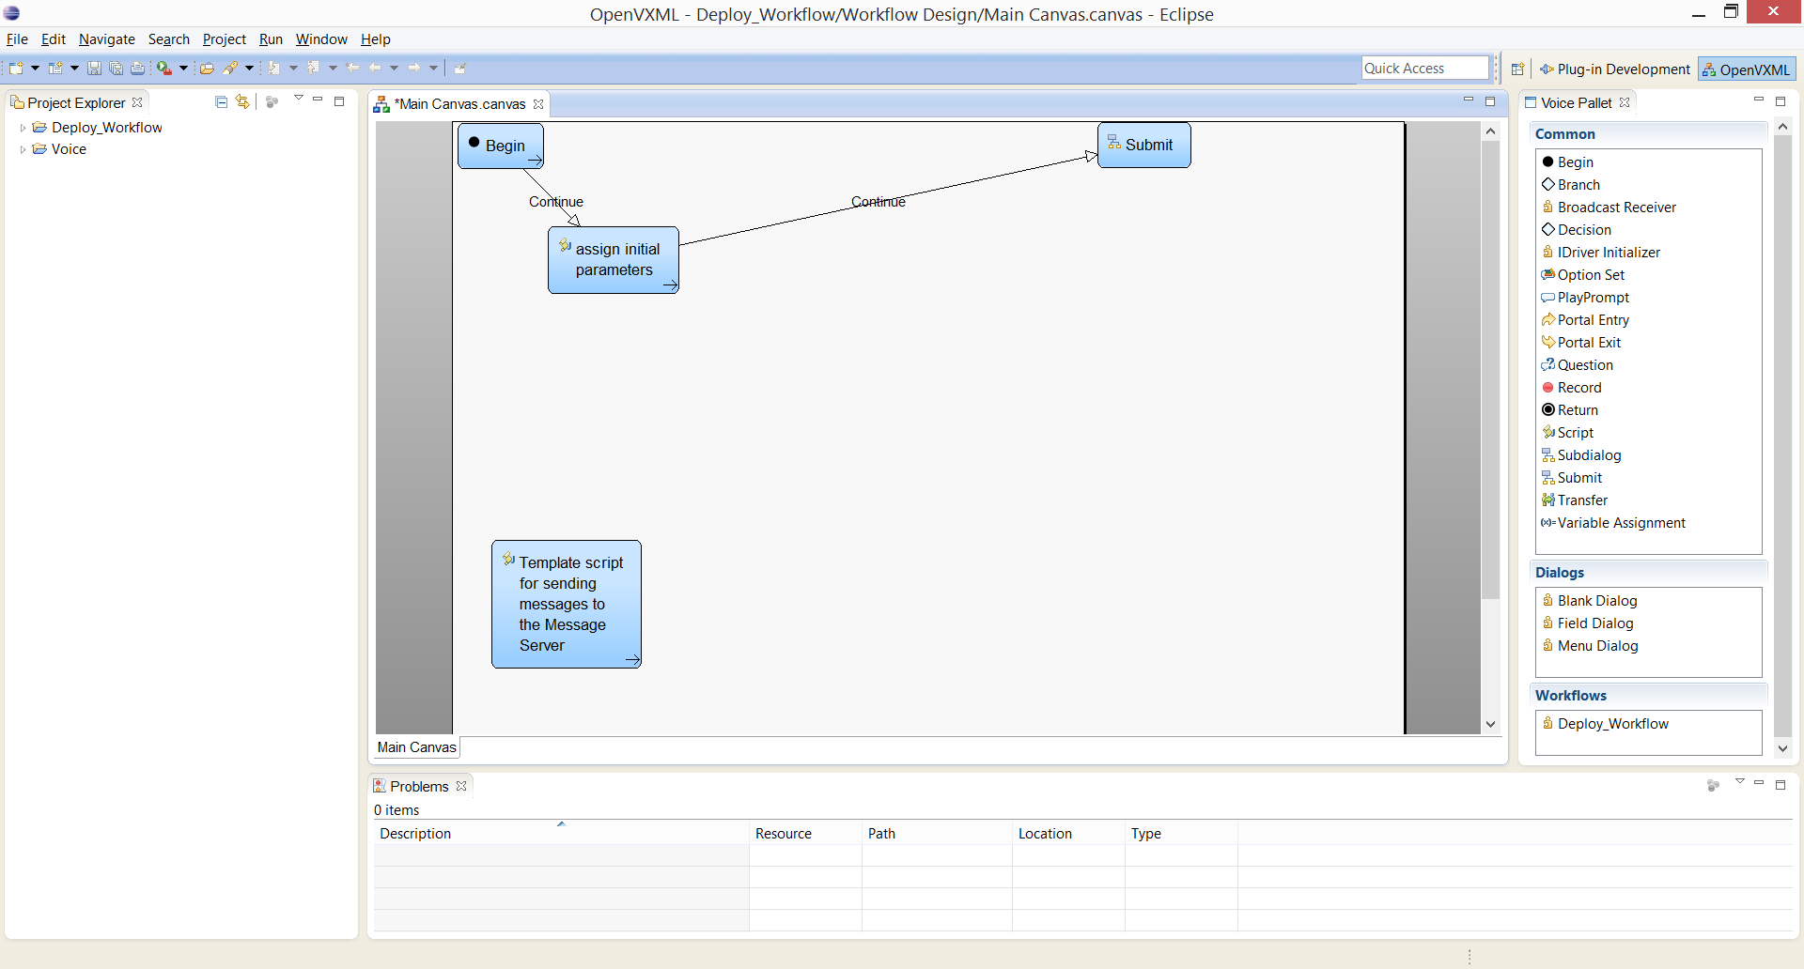Open the Next Annotation dropdown arrow
This screenshot has width=1804, height=969.
(293, 68)
